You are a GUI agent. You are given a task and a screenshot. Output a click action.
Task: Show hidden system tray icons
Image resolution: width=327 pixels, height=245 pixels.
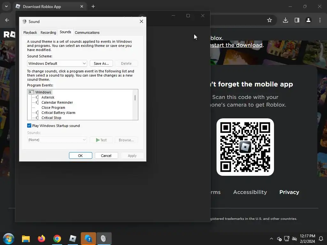[271, 239]
